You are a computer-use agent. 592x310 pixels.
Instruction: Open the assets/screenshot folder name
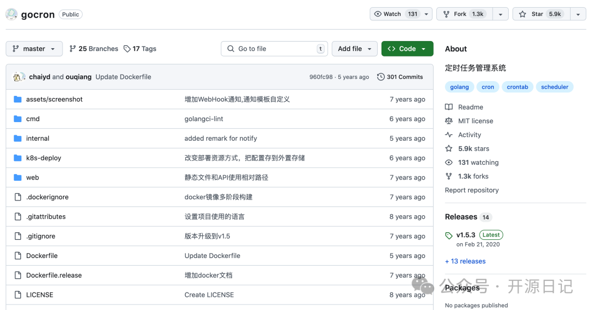pos(54,99)
